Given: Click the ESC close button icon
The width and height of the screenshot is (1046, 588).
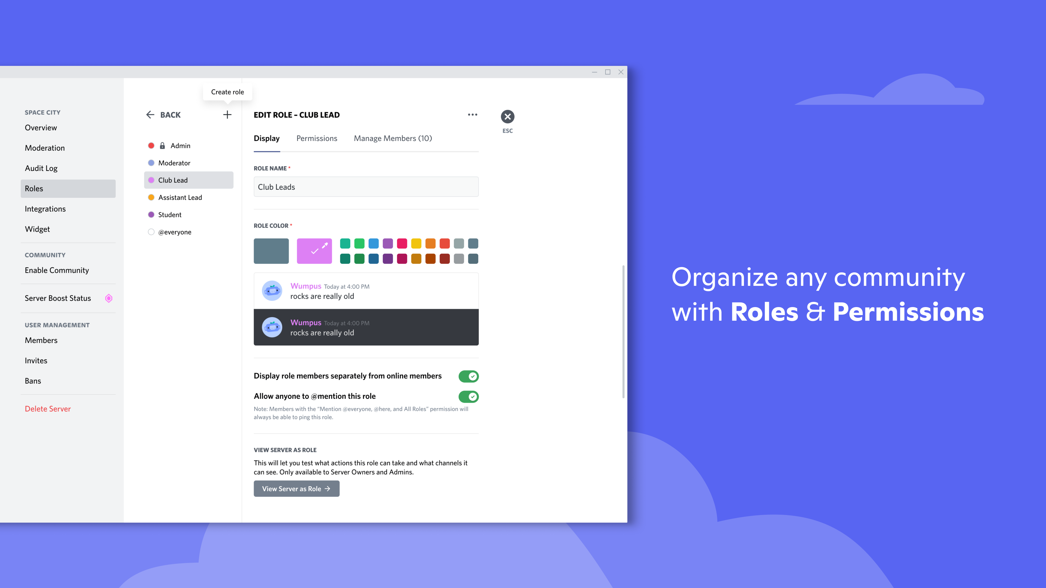Looking at the screenshot, I should pyautogui.click(x=508, y=116).
